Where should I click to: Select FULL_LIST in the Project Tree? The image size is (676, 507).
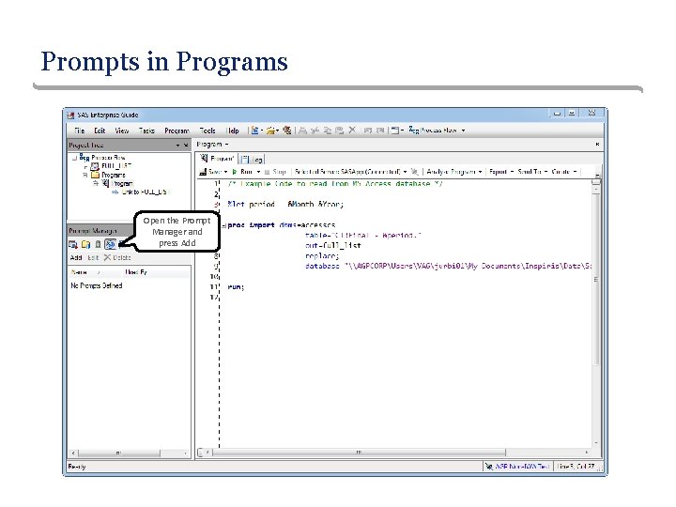pos(116,166)
